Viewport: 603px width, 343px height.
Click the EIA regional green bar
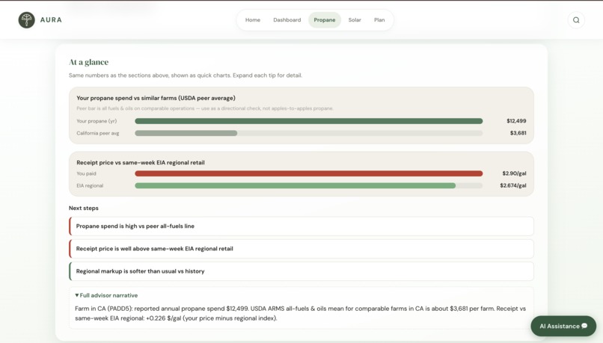(296, 186)
